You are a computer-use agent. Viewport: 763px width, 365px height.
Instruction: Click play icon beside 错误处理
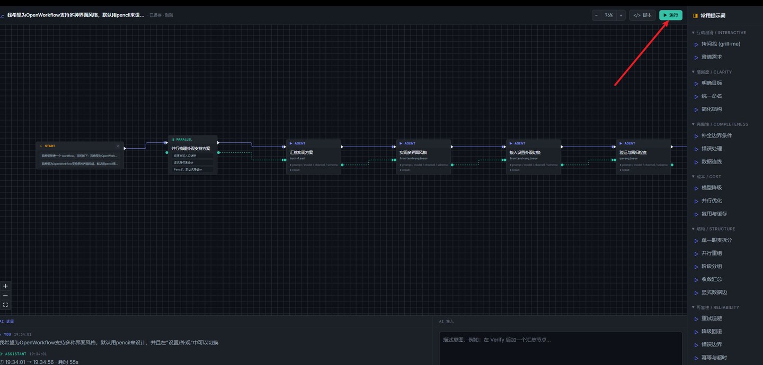click(697, 149)
